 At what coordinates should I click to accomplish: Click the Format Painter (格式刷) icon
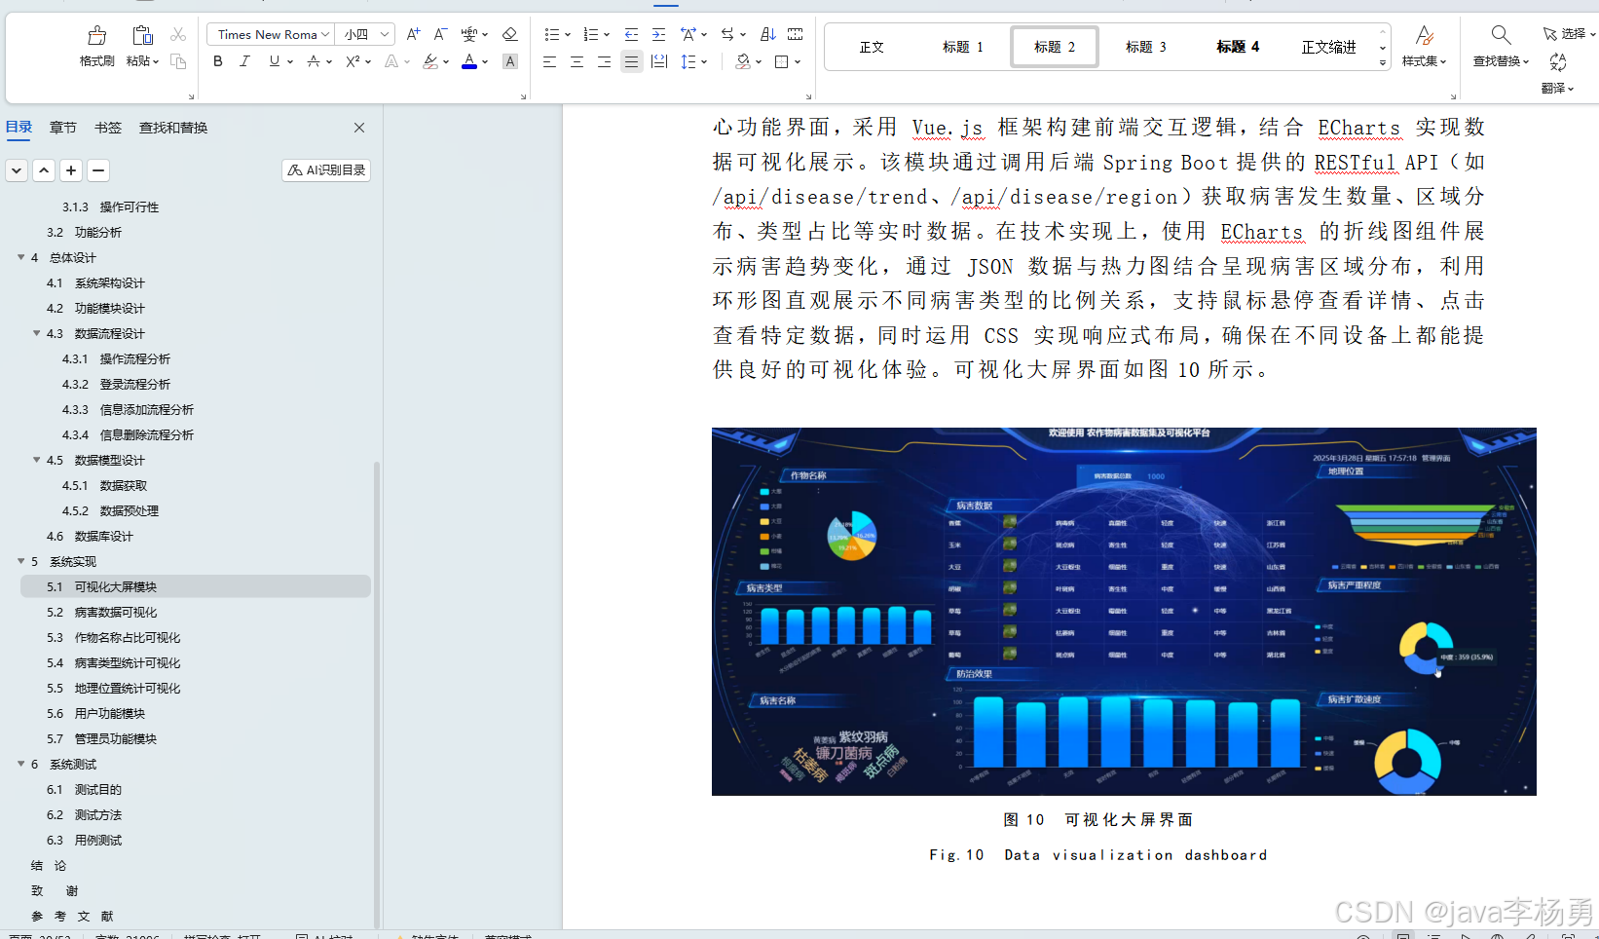(x=97, y=36)
